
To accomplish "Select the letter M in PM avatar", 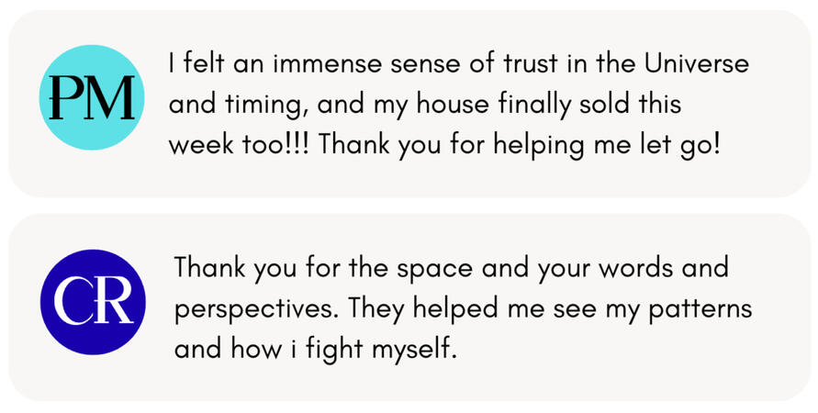I will (110, 98).
